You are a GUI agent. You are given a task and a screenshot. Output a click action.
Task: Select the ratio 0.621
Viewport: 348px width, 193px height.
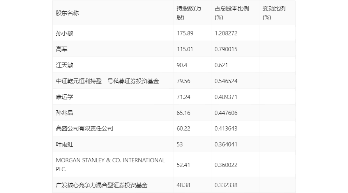[x=221, y=65]
